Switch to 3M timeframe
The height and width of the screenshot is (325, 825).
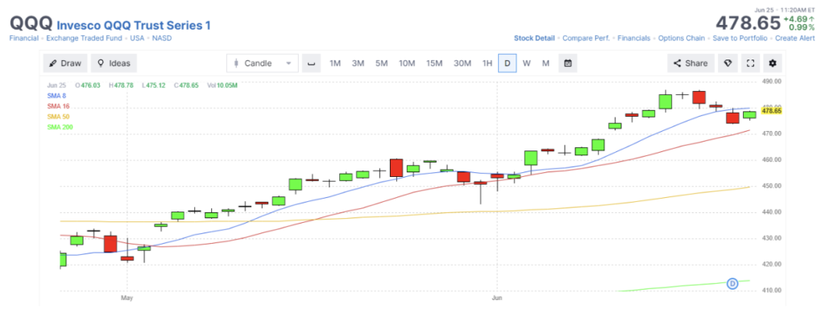click(358, 63)
